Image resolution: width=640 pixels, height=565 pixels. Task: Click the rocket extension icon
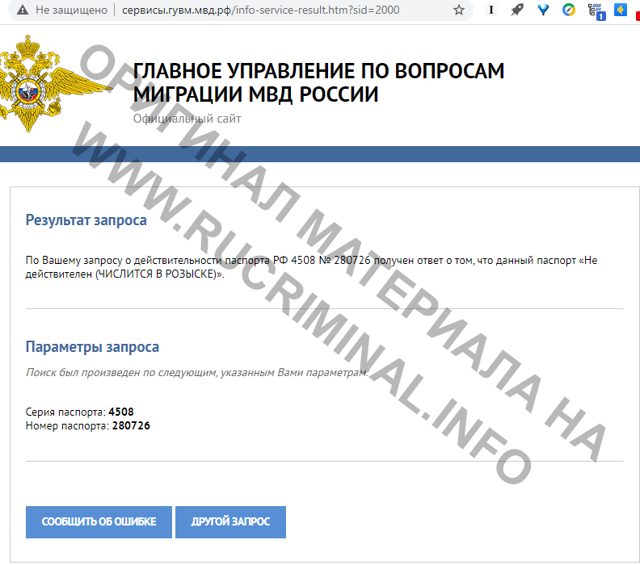click(517, 10)
